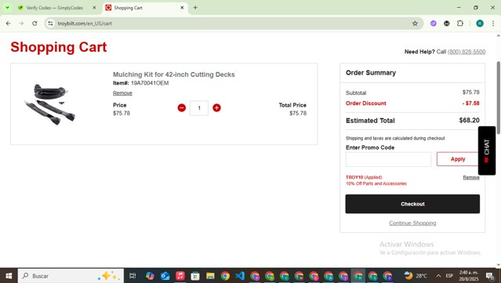Follow the Continue Shopping link
This screenshot has height=283, width=501.
pyautogui.click(x=412, y=223)
